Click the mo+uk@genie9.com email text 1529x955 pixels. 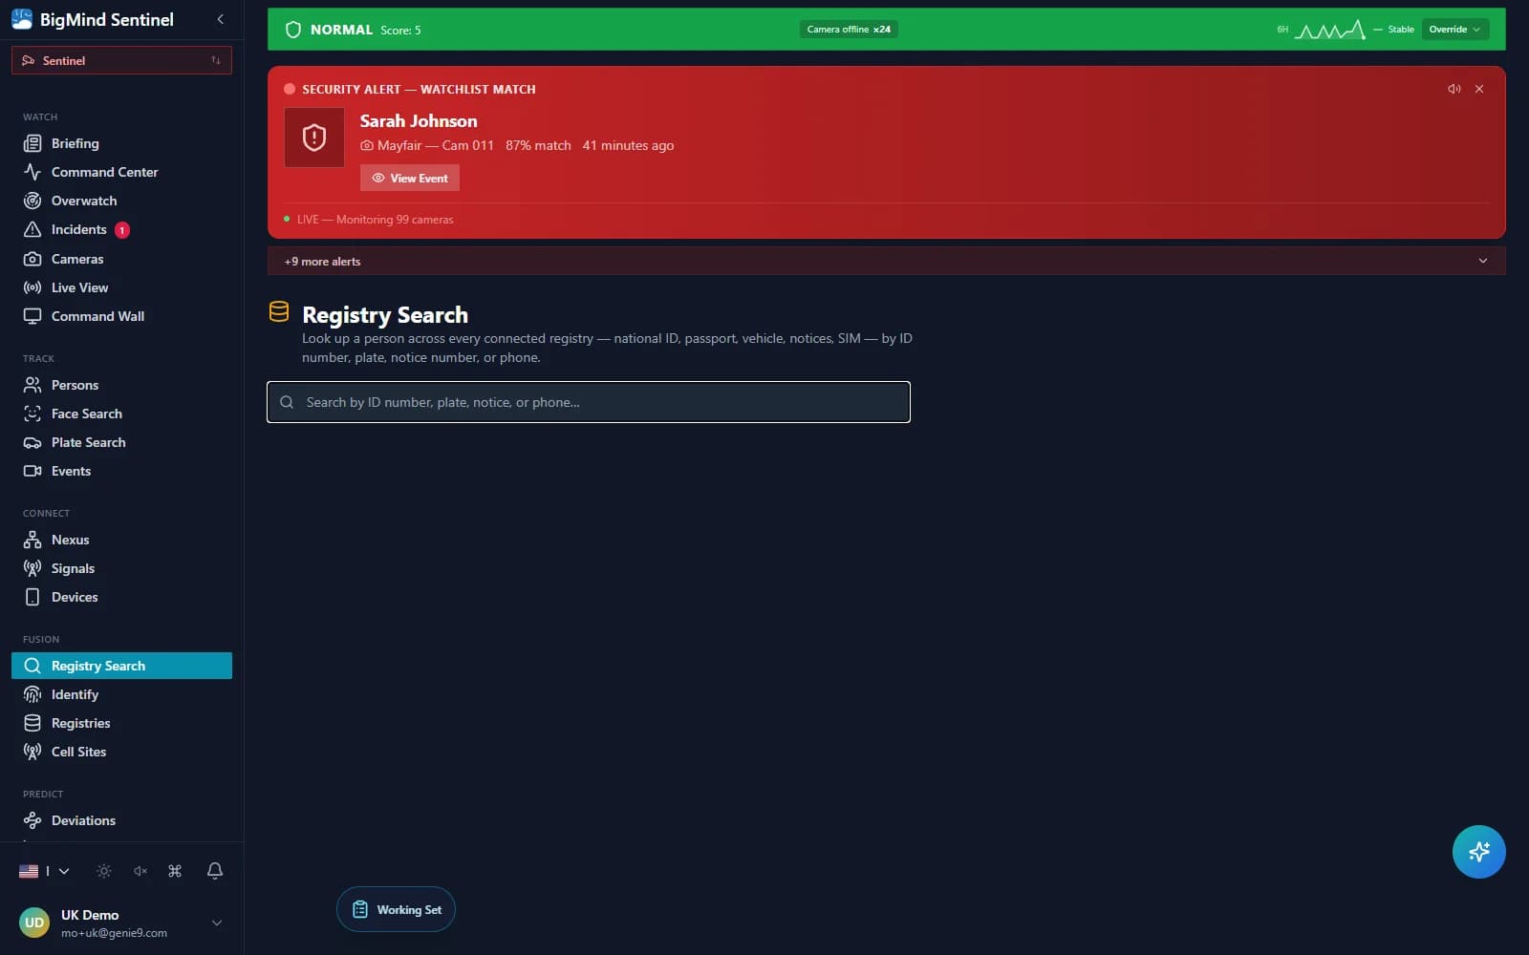point(114,933)
